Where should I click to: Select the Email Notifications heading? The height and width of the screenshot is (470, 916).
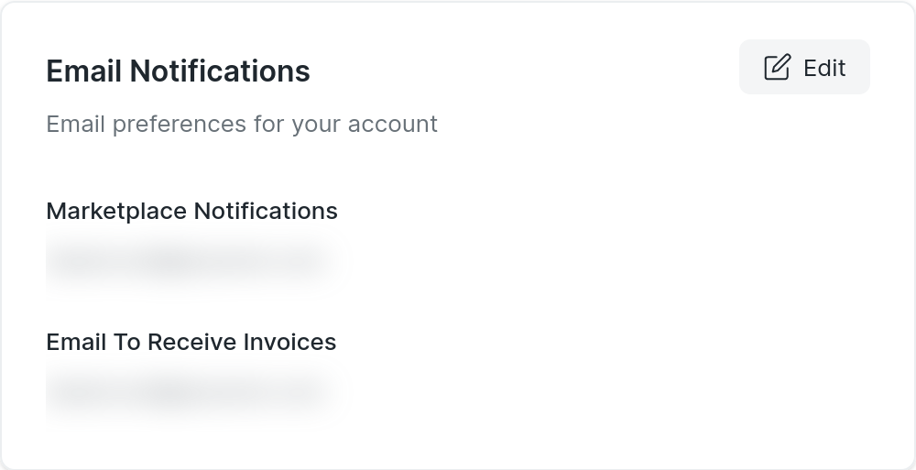178,71
